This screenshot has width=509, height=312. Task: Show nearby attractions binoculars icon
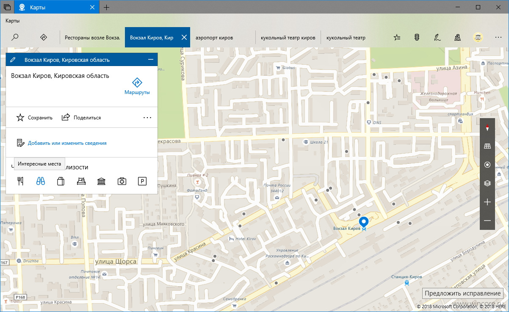click(41, 182)
